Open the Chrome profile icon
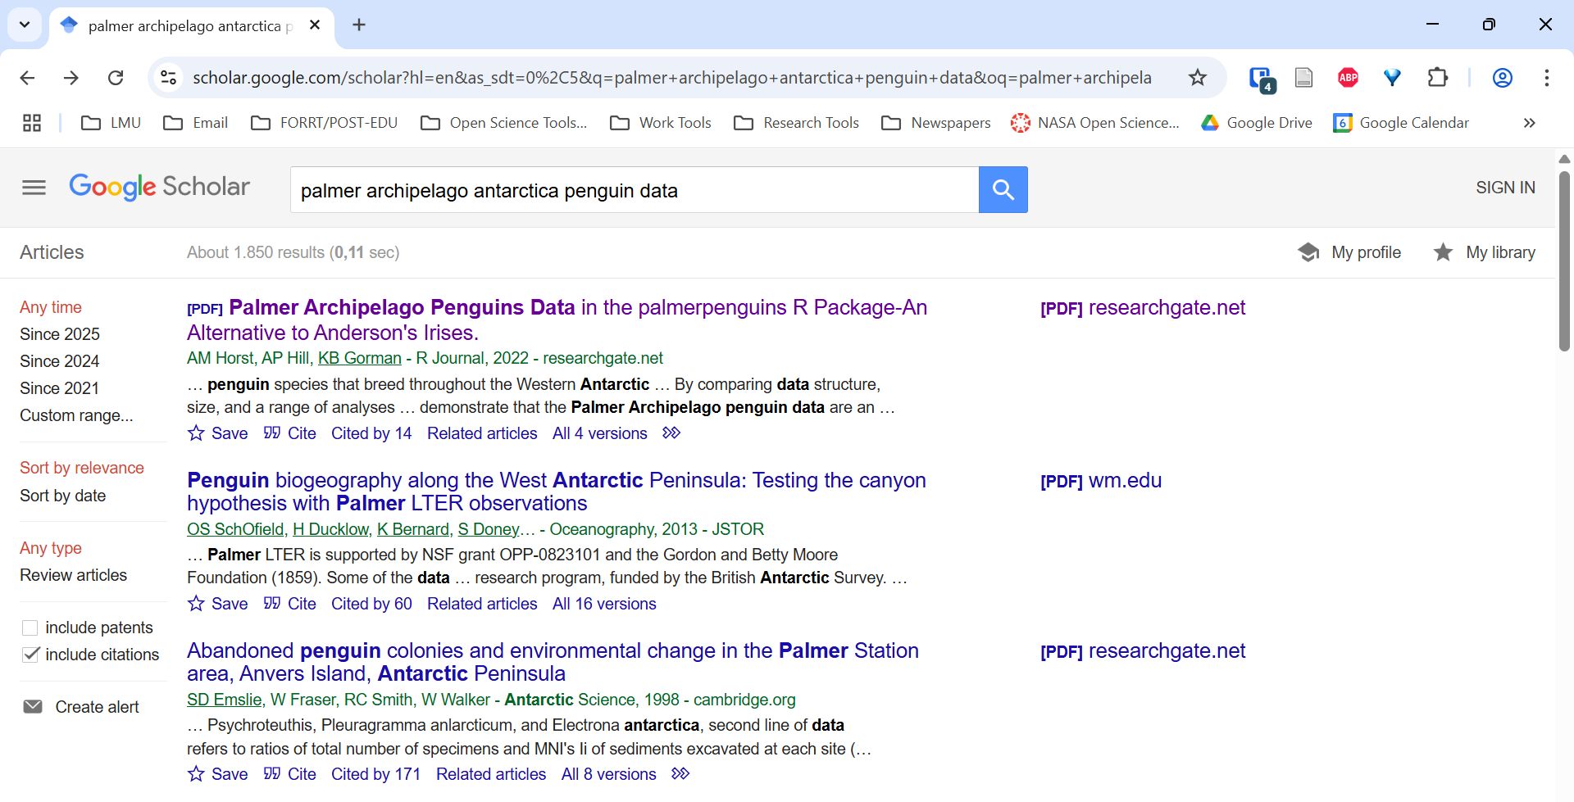 (x=1502, y=78)
